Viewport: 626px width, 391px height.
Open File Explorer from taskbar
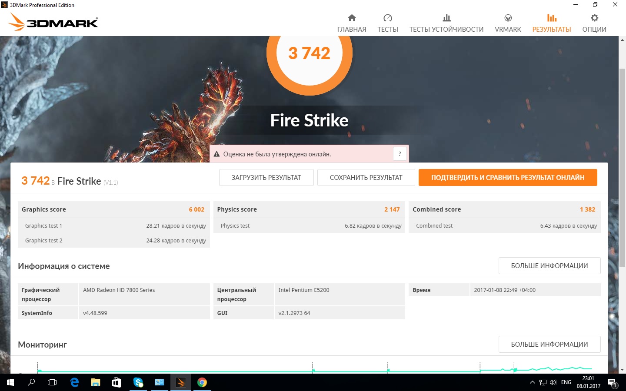click(x=96, y=382)
